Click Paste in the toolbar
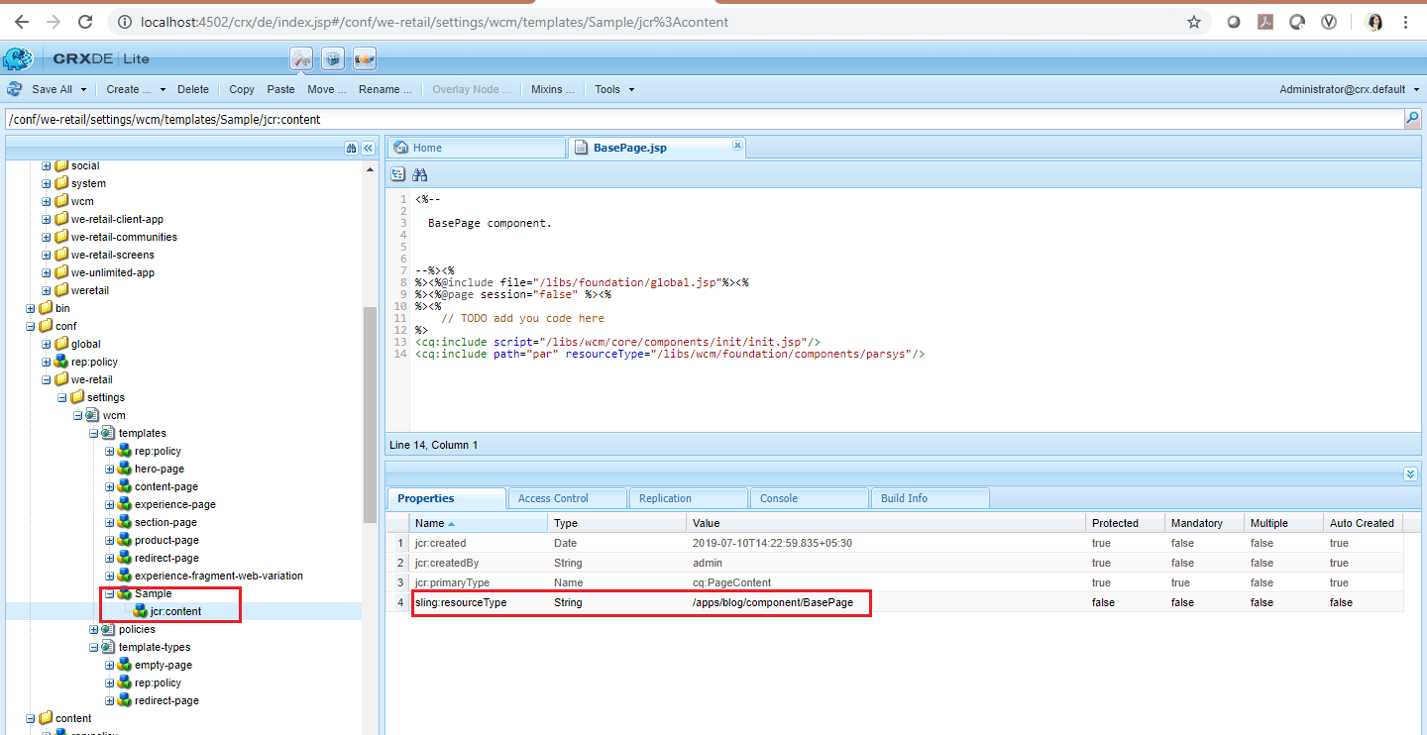Image resolution: width=1427 pixels, height=735 pixels. tap(280, 89)
